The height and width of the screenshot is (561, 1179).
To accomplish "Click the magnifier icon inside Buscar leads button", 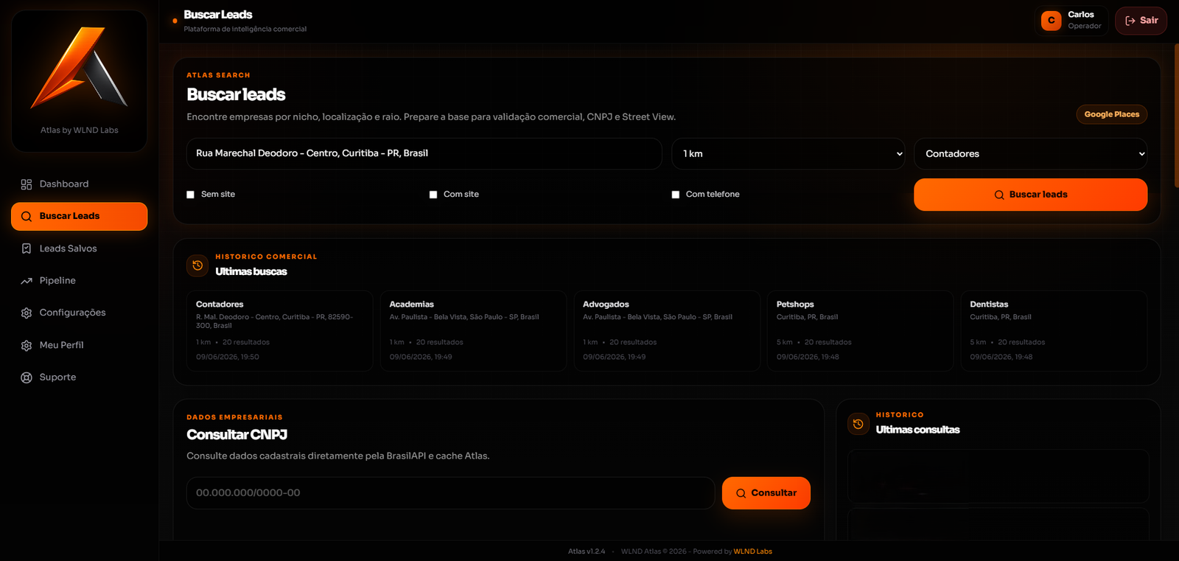I will point(999,195).
